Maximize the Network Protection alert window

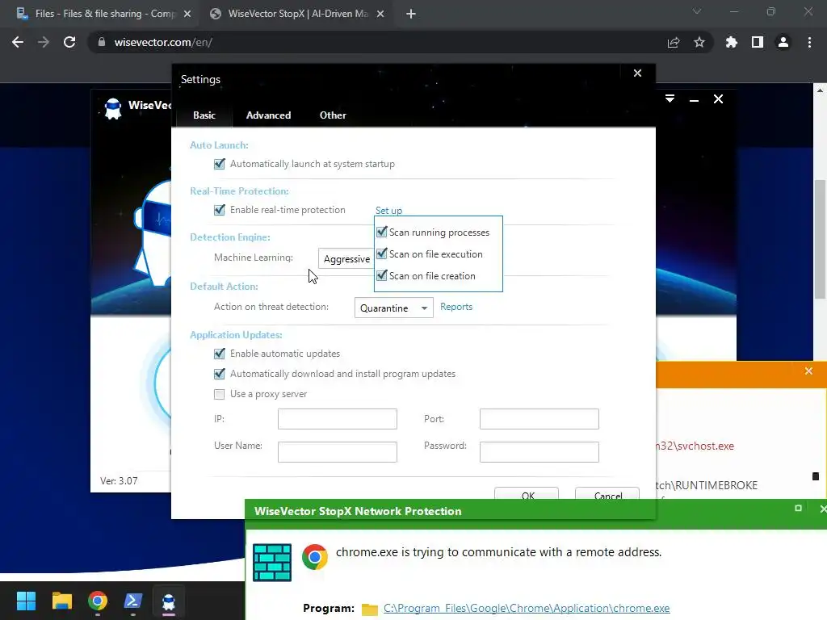(x=798, y=509)
